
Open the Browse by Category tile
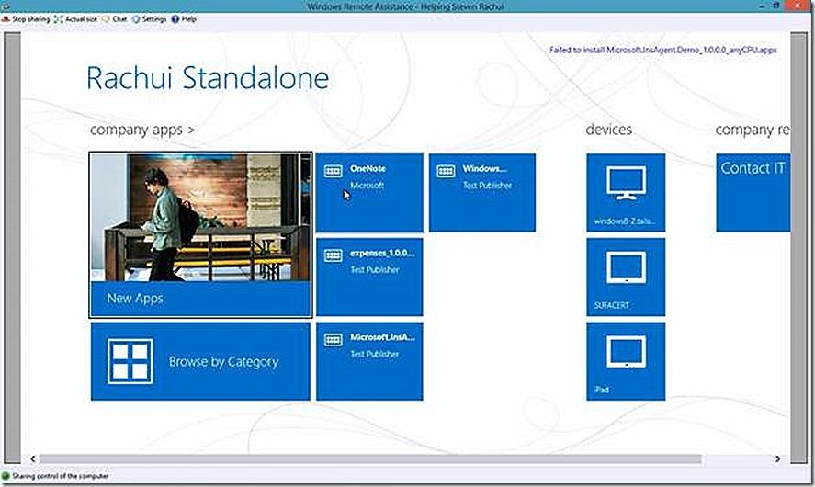pyautogui.click(x=200, y=361)
